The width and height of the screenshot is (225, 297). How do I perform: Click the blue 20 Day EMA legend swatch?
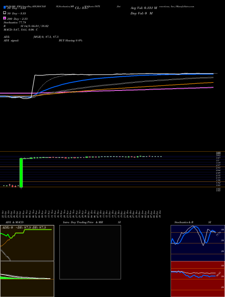click(5, 8)
